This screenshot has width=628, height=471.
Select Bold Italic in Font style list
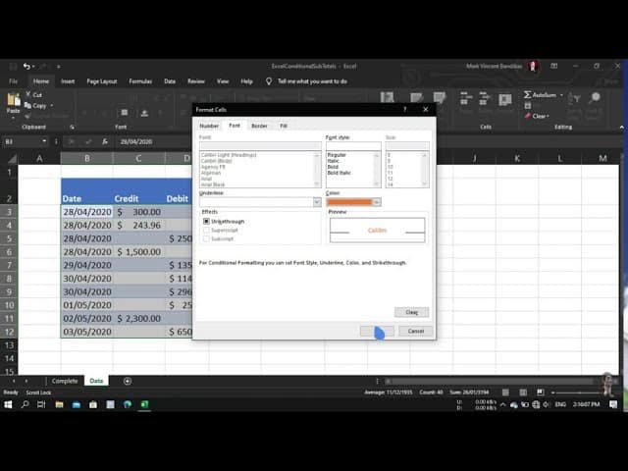(338, 173)
